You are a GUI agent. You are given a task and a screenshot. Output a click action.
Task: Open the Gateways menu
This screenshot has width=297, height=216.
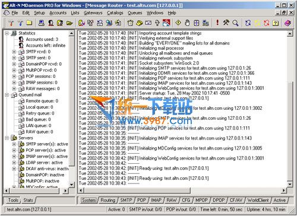coord(93,13)
